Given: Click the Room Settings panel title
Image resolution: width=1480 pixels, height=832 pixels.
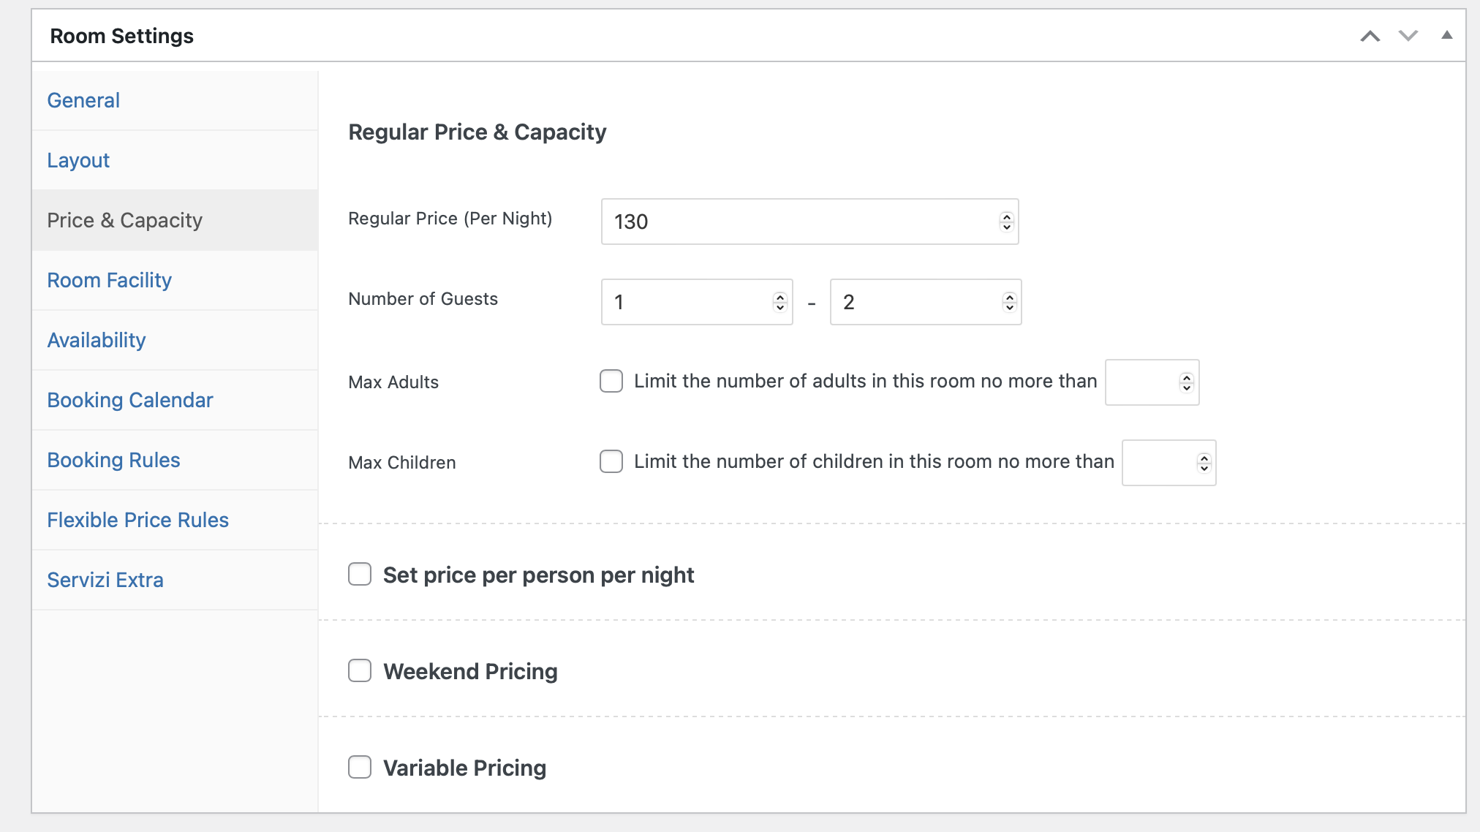Looking at the screenshot, I should [x=122, y=36].
